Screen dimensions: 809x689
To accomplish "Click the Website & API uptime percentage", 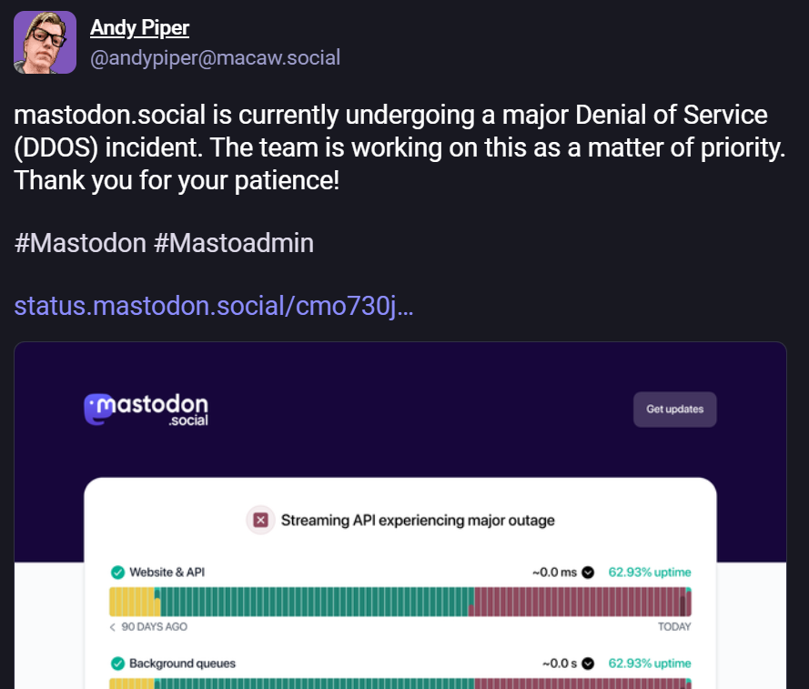I will pos(649,572).
